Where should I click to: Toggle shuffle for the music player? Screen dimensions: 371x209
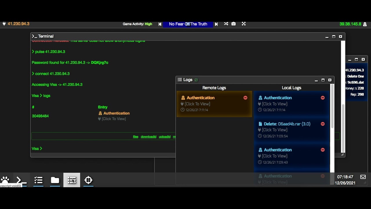(x=226, y=24)
